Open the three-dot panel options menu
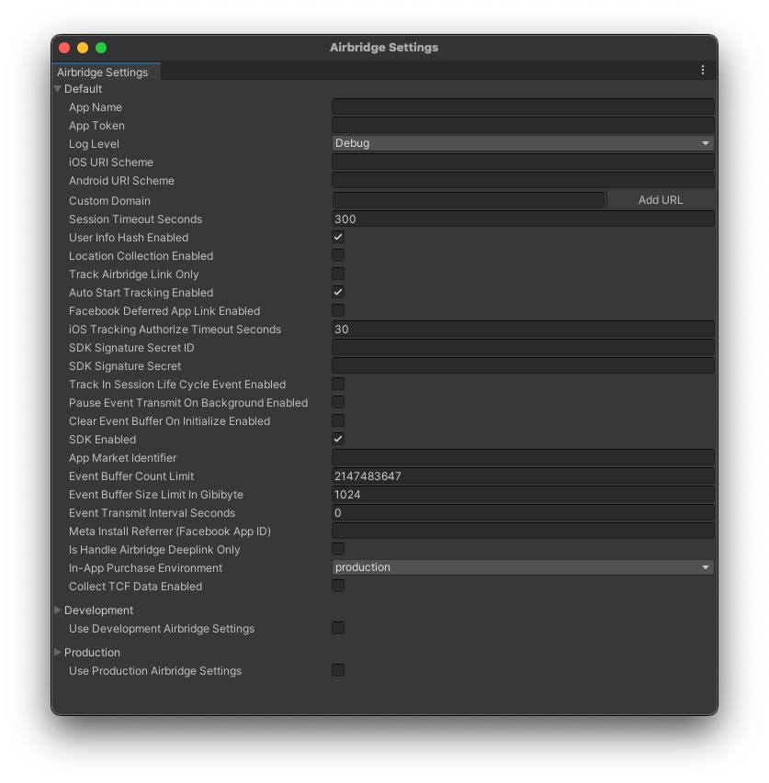The image size is (769, 783). (702, 70)
